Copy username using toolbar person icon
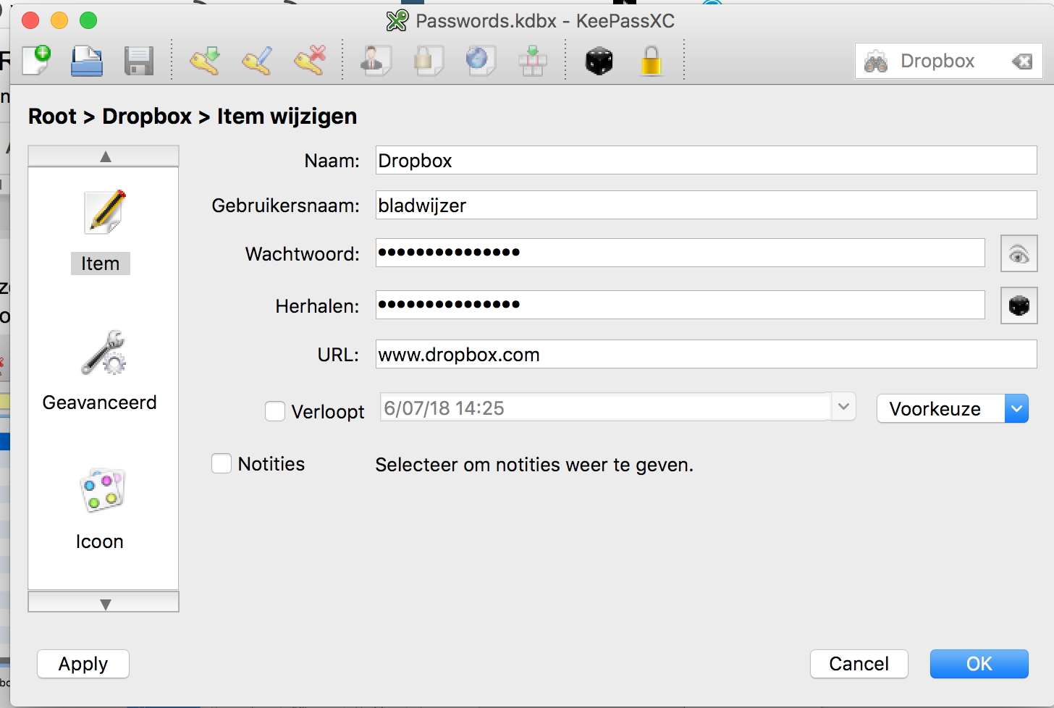 click(x=375, y=61)
